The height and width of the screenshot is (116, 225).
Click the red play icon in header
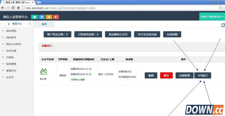pos(56,17)
